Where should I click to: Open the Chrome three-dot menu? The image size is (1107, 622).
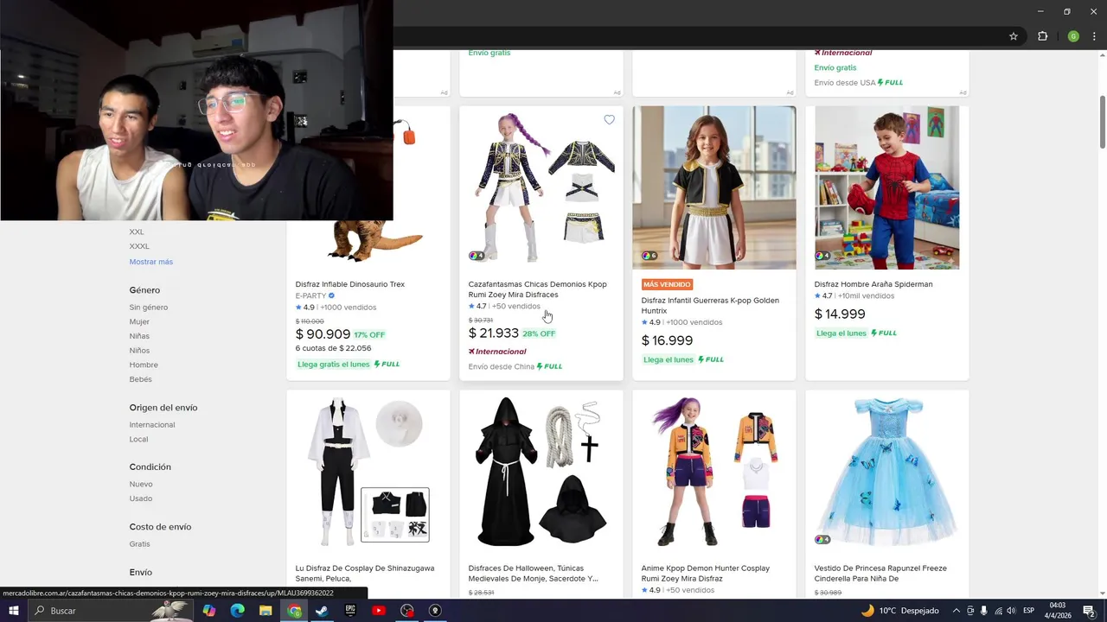(1094, 36)
